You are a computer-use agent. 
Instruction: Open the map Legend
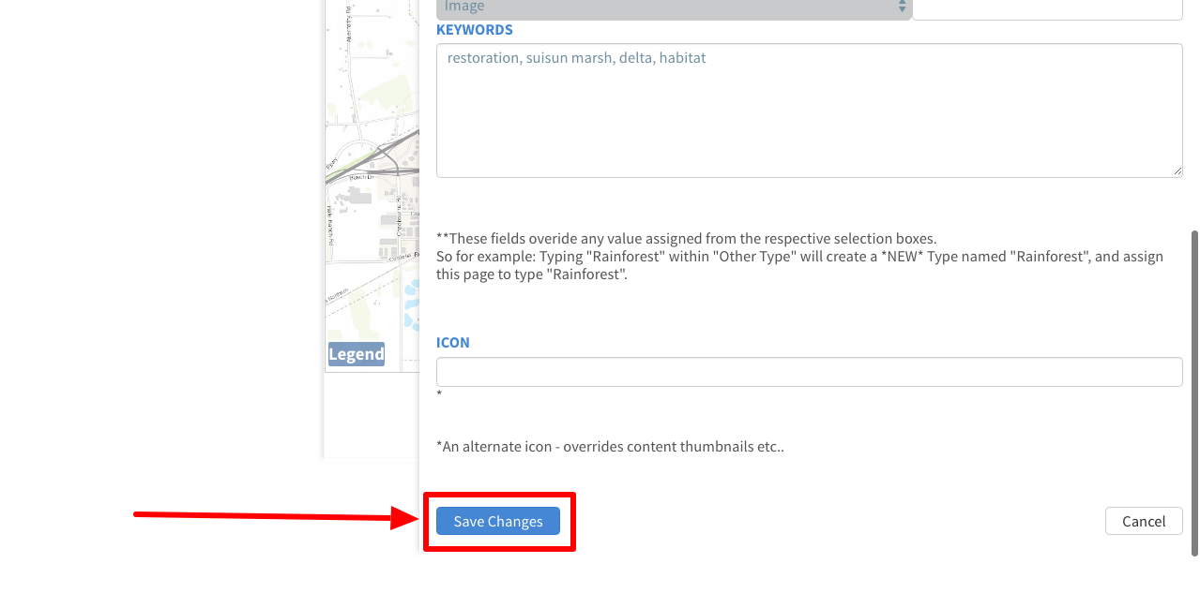click(356, 354)
